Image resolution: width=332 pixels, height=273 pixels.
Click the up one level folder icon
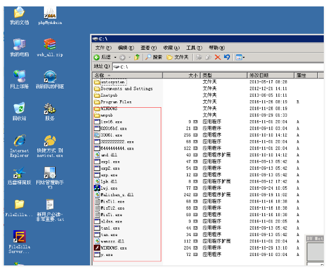(x=137, y=57)
